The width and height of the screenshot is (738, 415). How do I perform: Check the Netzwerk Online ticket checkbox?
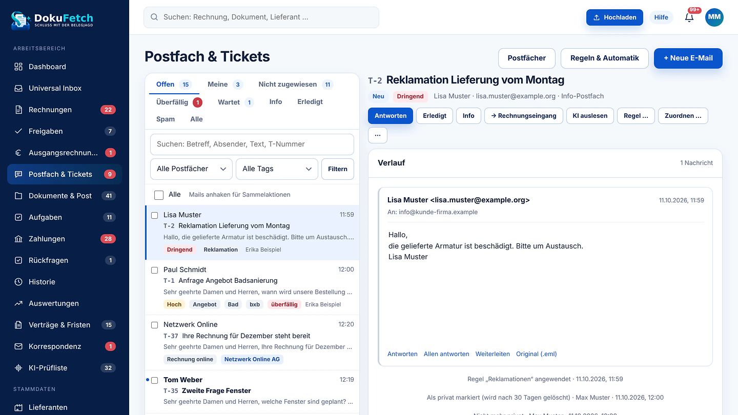[154, 325]
